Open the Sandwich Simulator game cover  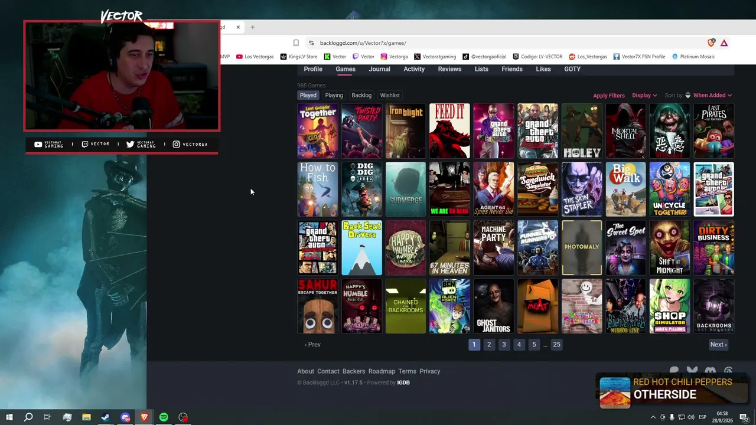(x=537, y=189)
